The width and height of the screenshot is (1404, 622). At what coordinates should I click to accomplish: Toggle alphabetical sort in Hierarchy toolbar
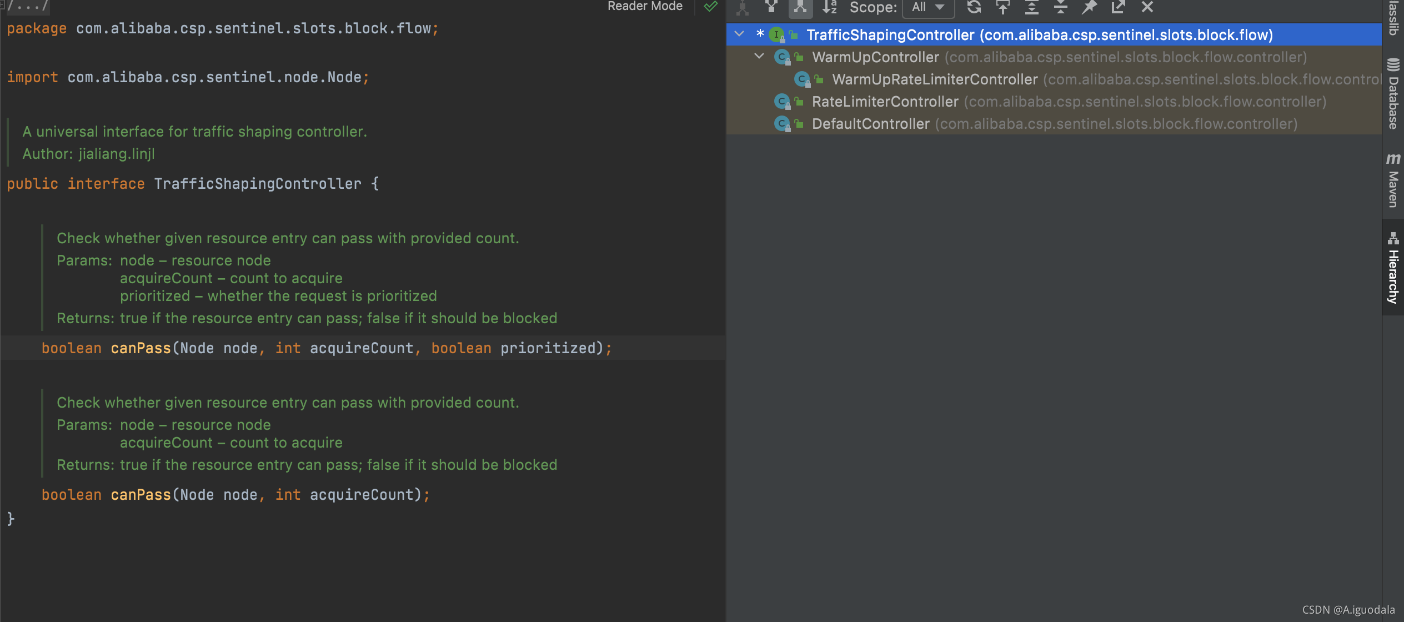click(829, 7)
